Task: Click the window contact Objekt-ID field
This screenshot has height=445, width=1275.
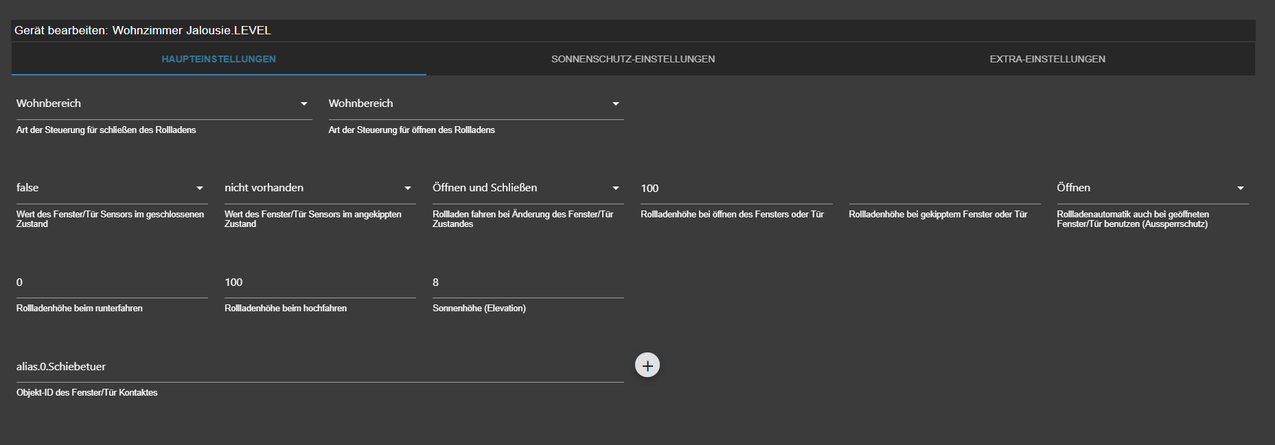Action: [319, 367]
